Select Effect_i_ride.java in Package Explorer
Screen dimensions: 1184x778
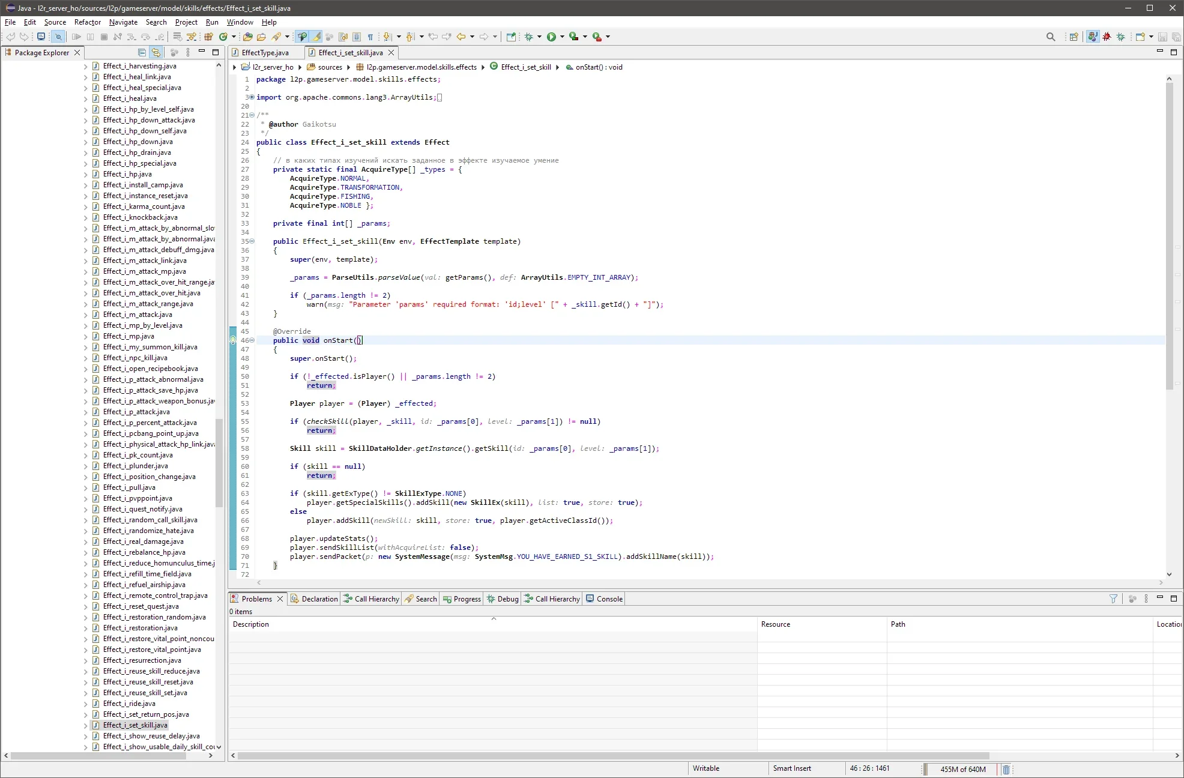129,704
